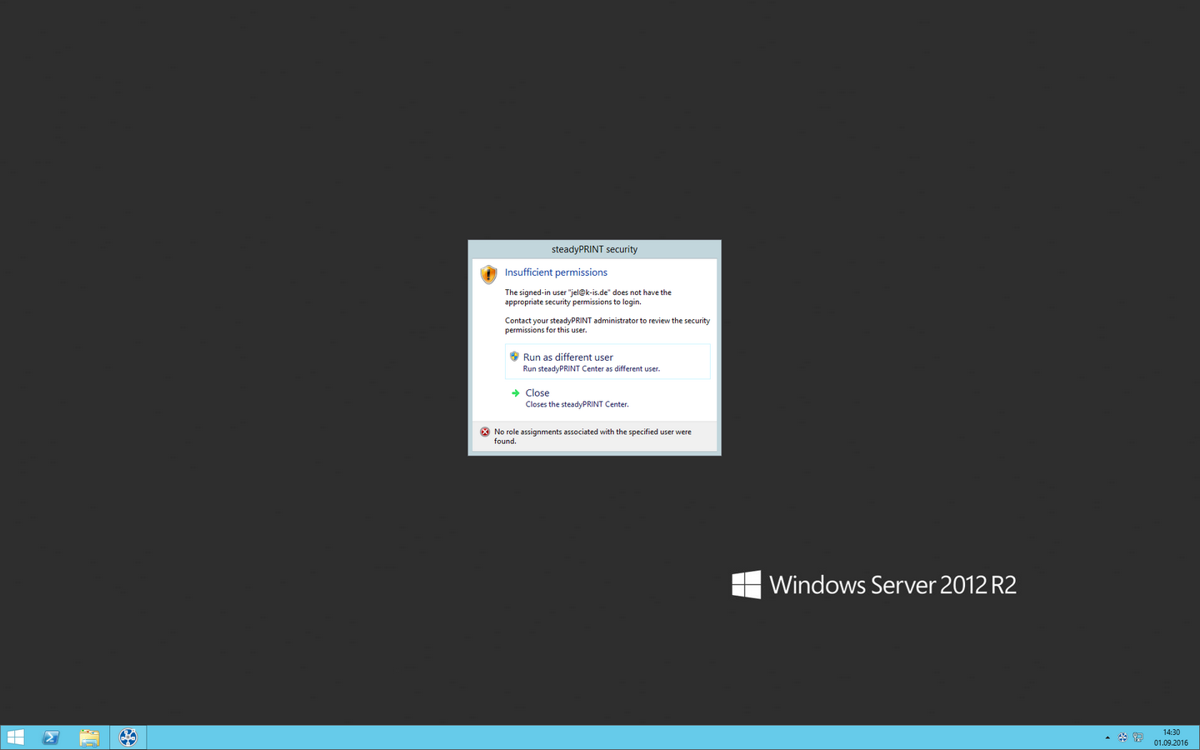1200x750 pixels.
Task: Select "Close" to exit steadyPRINT Center
Action: point(537,393)
